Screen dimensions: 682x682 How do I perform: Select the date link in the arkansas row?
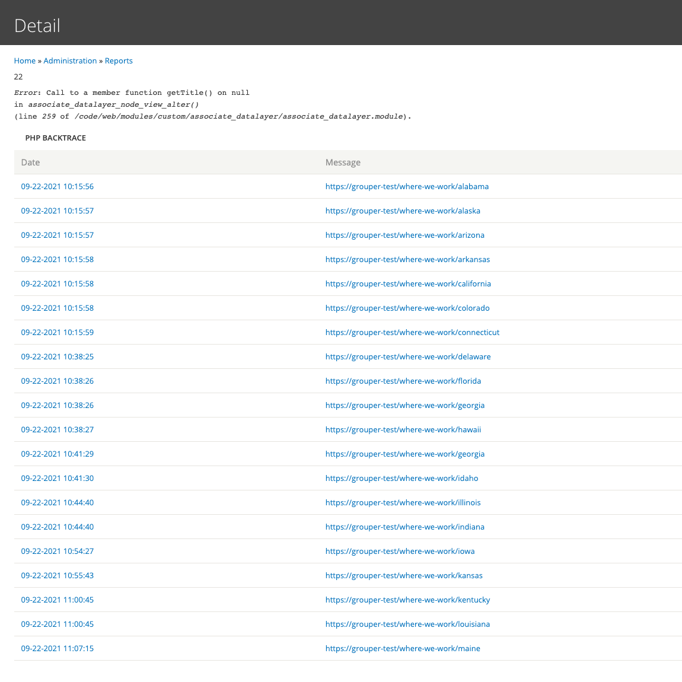pos(58,260)
